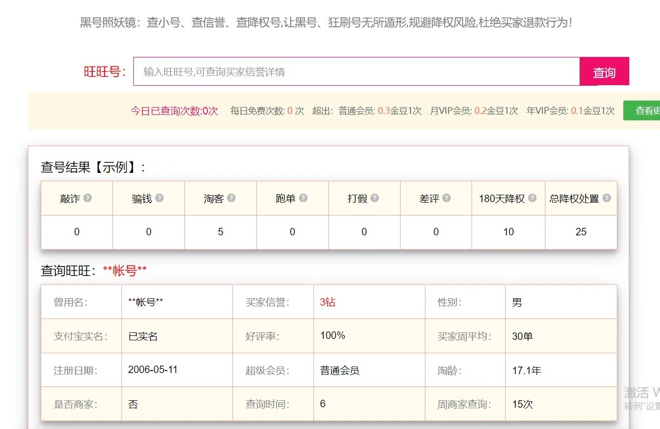This screenshot has height=429, width=660.
Task: Click the 周商家查询 value 15次
Action: click(x=523, y=404)
